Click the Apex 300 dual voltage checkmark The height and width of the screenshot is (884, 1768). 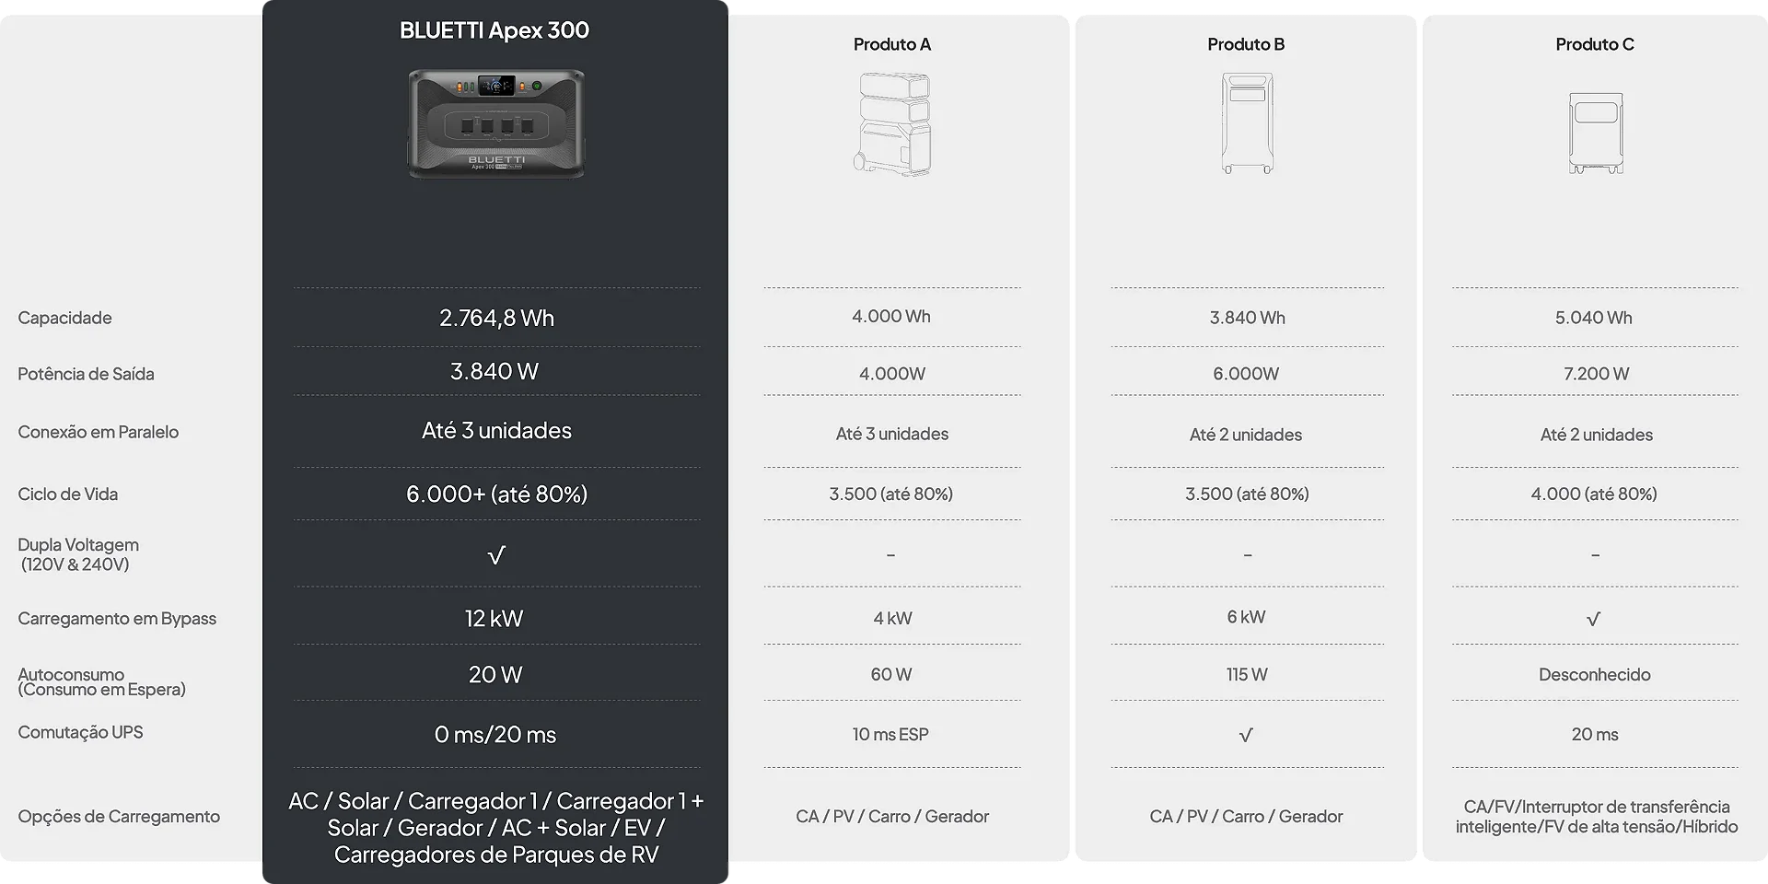tap(496, 555)
